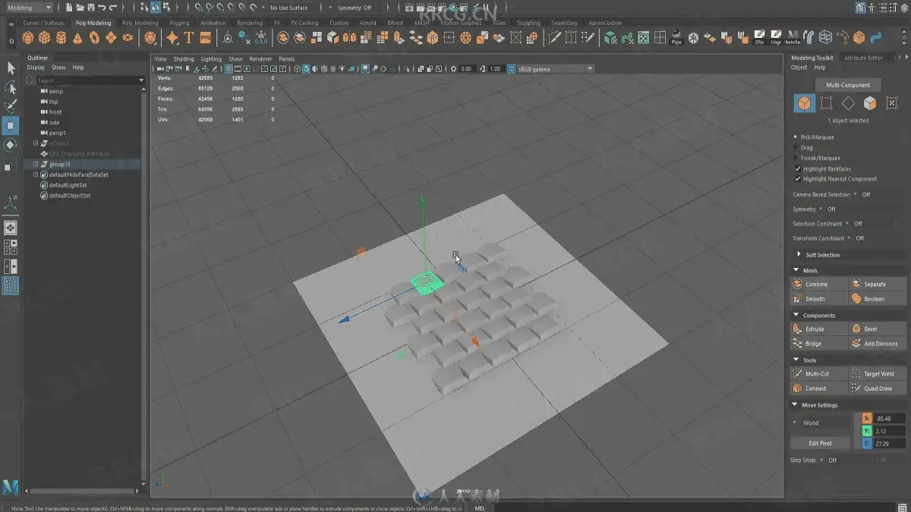Select Pick/Marquee radio option
This screenshot has width=911, height=512.
tap(796, 137)
